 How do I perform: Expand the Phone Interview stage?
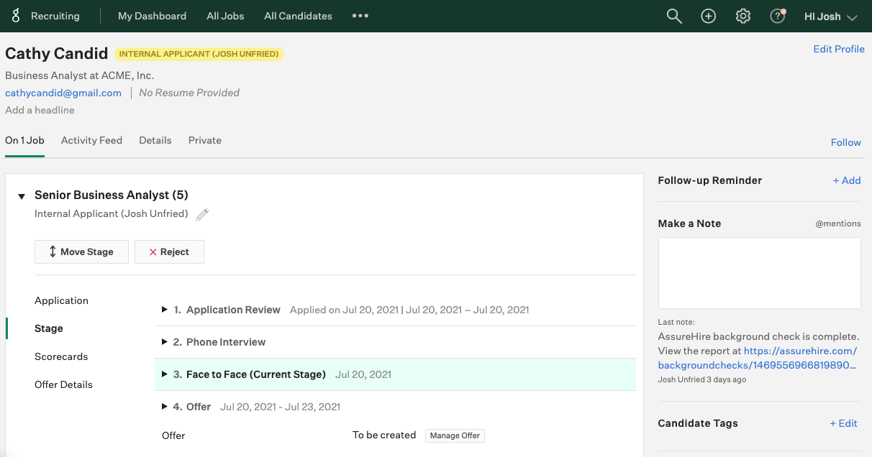coord(165,342)
